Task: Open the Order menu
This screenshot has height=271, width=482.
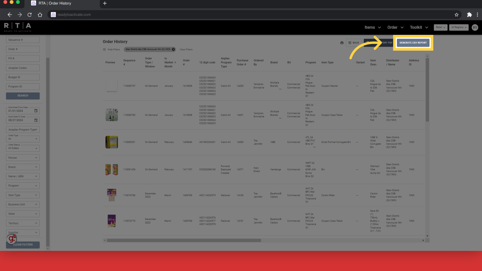Action: coord(395,27)
